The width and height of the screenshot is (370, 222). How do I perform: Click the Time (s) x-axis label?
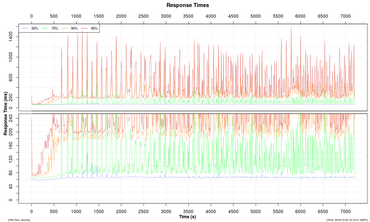[188, 217]
